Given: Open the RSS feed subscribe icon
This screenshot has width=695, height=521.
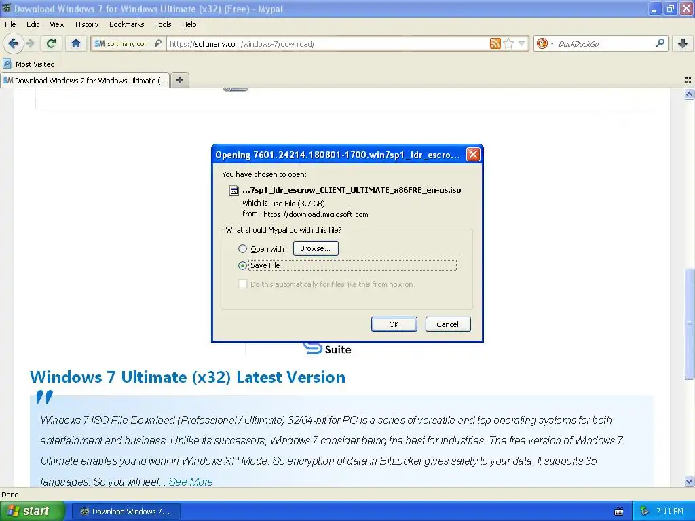Looking at the screenshot, I should [x=495, y=43].
